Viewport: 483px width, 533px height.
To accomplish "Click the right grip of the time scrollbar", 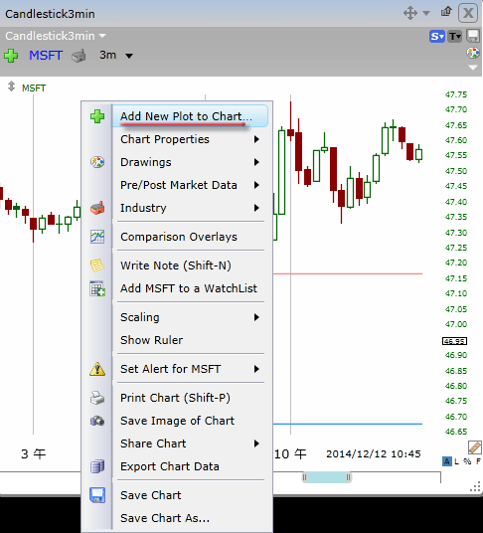I will 348,477.
